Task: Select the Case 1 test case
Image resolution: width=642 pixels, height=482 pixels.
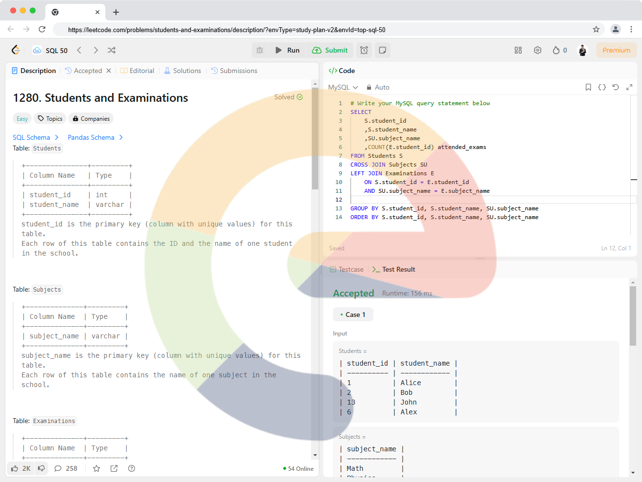Action: coord(353,315)
